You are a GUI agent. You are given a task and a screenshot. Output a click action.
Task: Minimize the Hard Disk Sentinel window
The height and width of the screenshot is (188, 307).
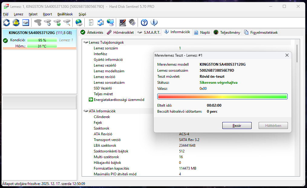click(271, 6)
